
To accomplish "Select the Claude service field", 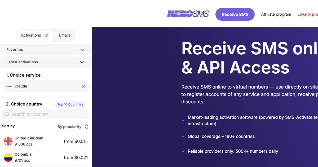I will click(x=46, y=86).
